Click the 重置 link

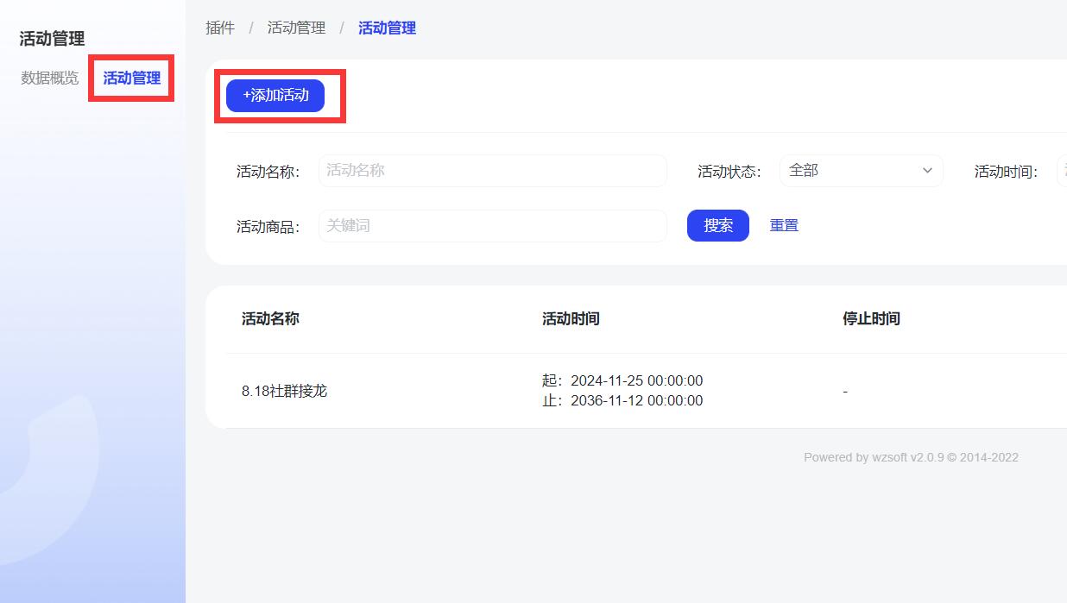(784, 226)
